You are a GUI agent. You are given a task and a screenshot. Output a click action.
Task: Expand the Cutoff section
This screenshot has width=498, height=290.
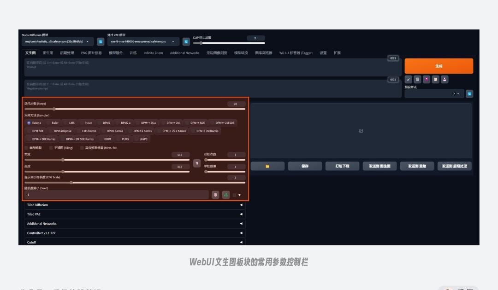pyautogui.click(x=135, y=242)
